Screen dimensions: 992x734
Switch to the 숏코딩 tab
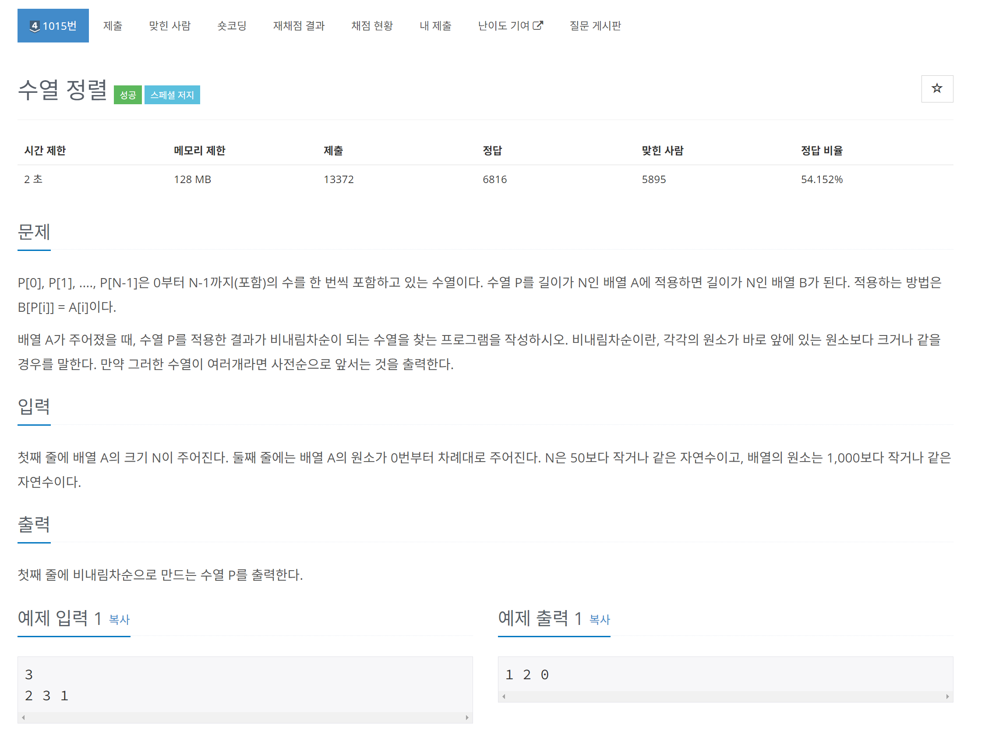[231, 26]
